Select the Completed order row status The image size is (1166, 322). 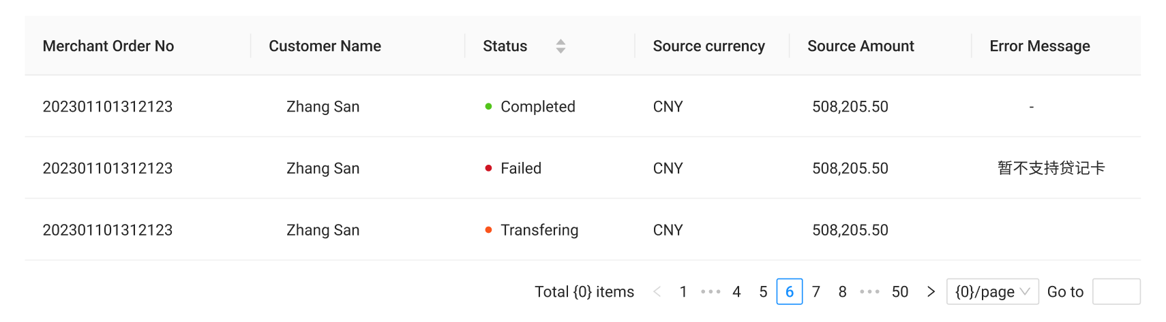tap(537, 107)
